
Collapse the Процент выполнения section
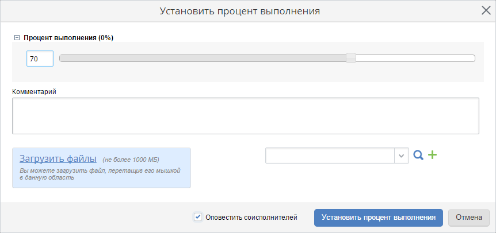point(17,38)
